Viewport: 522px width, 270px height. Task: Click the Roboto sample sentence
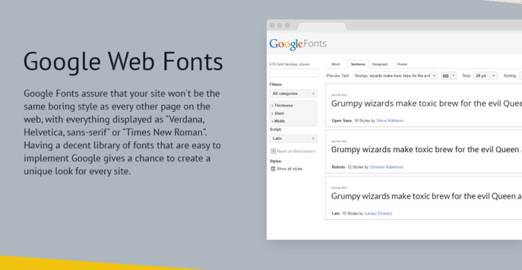427,150
